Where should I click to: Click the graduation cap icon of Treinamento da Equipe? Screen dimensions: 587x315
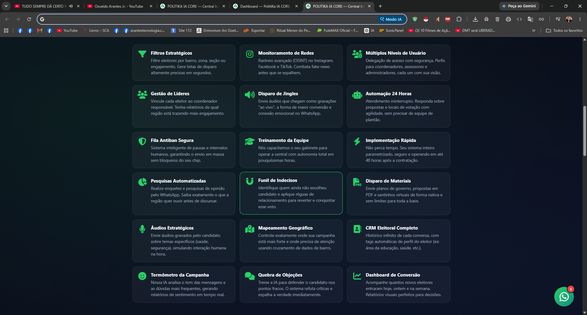[x=250, y=141]
